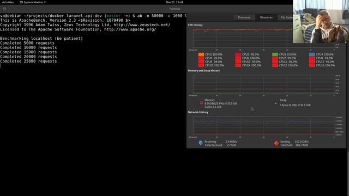Open the Activities overview
This screenshot has height=196, width=349.
click(x=8, y=2)
